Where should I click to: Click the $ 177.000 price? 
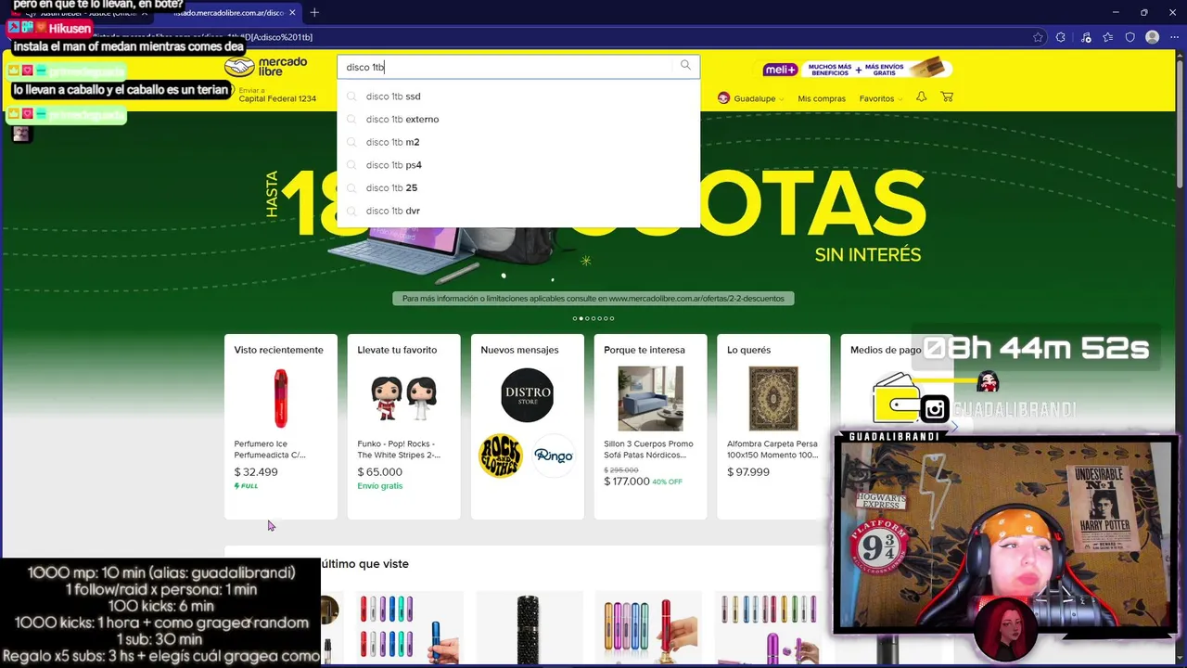pyautogui.click(x=627, y=482)
